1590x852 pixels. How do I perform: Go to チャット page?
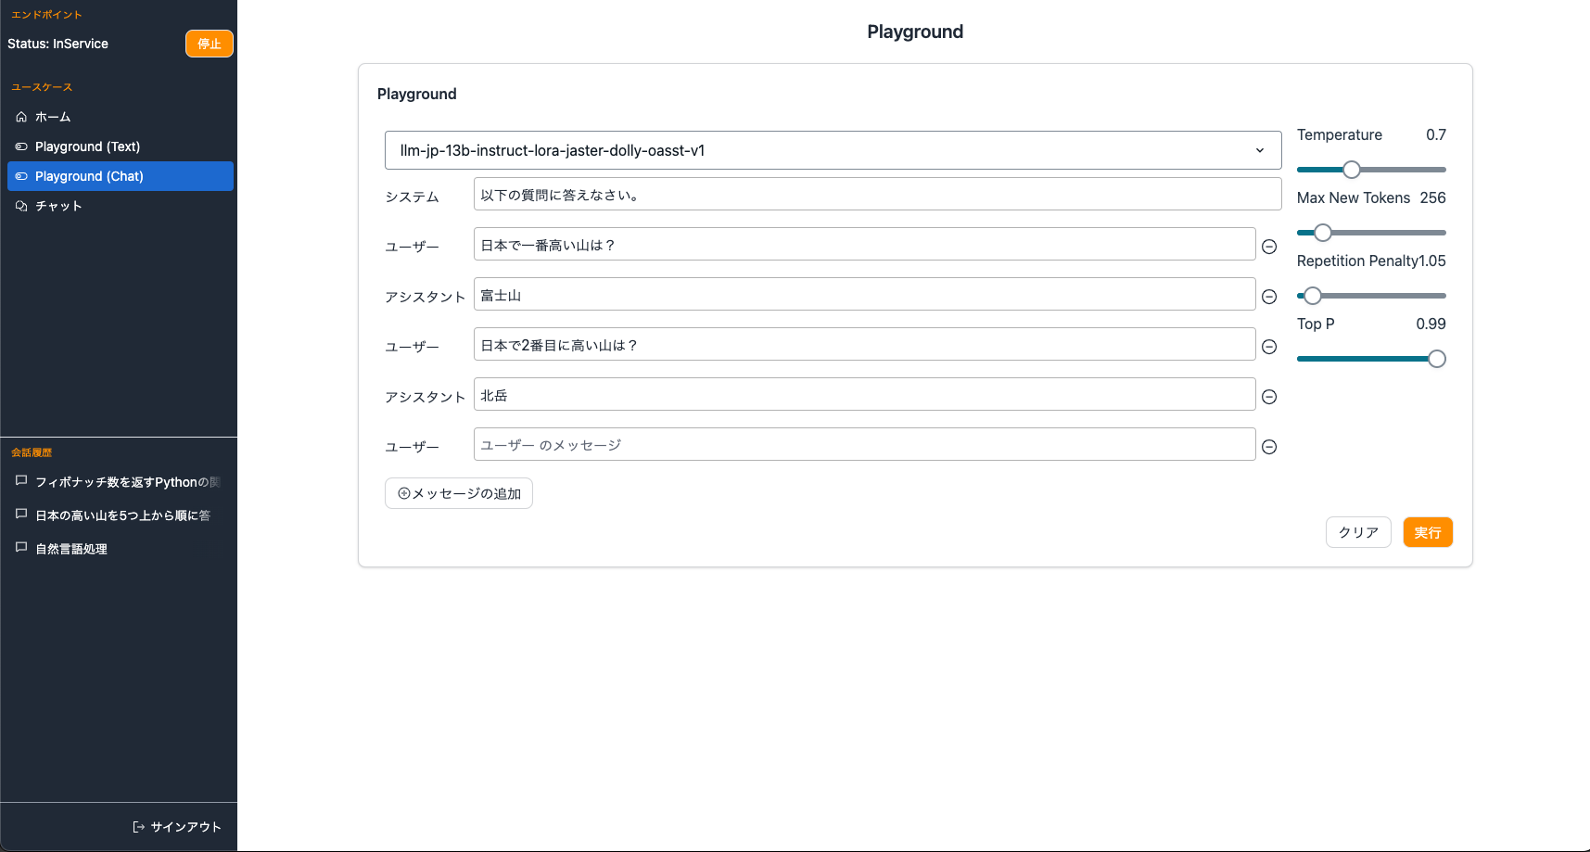(121, 206)
